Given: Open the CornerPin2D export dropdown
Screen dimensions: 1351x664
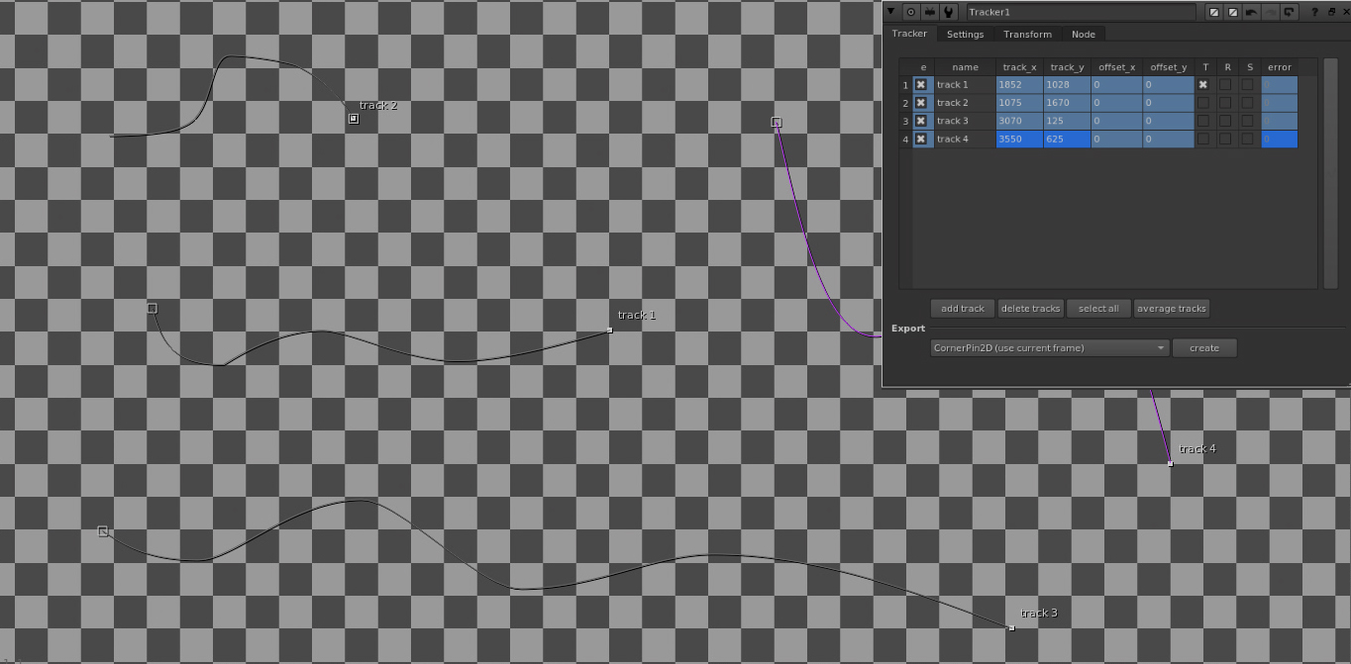Looking at the screenshot, I should point(1050,348).
